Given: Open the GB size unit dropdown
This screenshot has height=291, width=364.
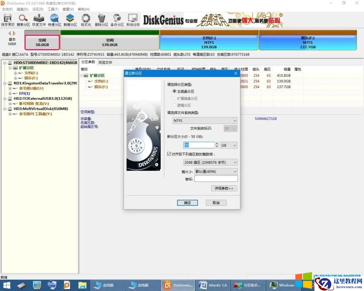Looking at the screenshot, I should [x=229, y=145].
